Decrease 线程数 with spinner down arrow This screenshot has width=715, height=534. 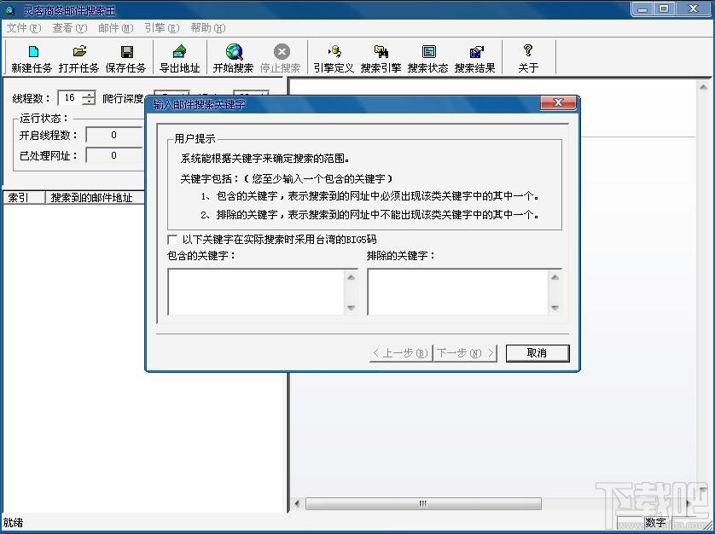point(89,102)
